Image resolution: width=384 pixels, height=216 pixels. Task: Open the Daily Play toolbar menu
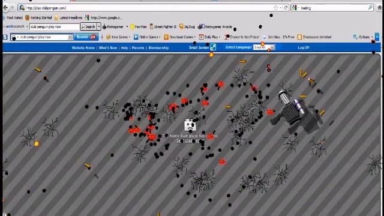pyautogui.click(x=209, y=37)
